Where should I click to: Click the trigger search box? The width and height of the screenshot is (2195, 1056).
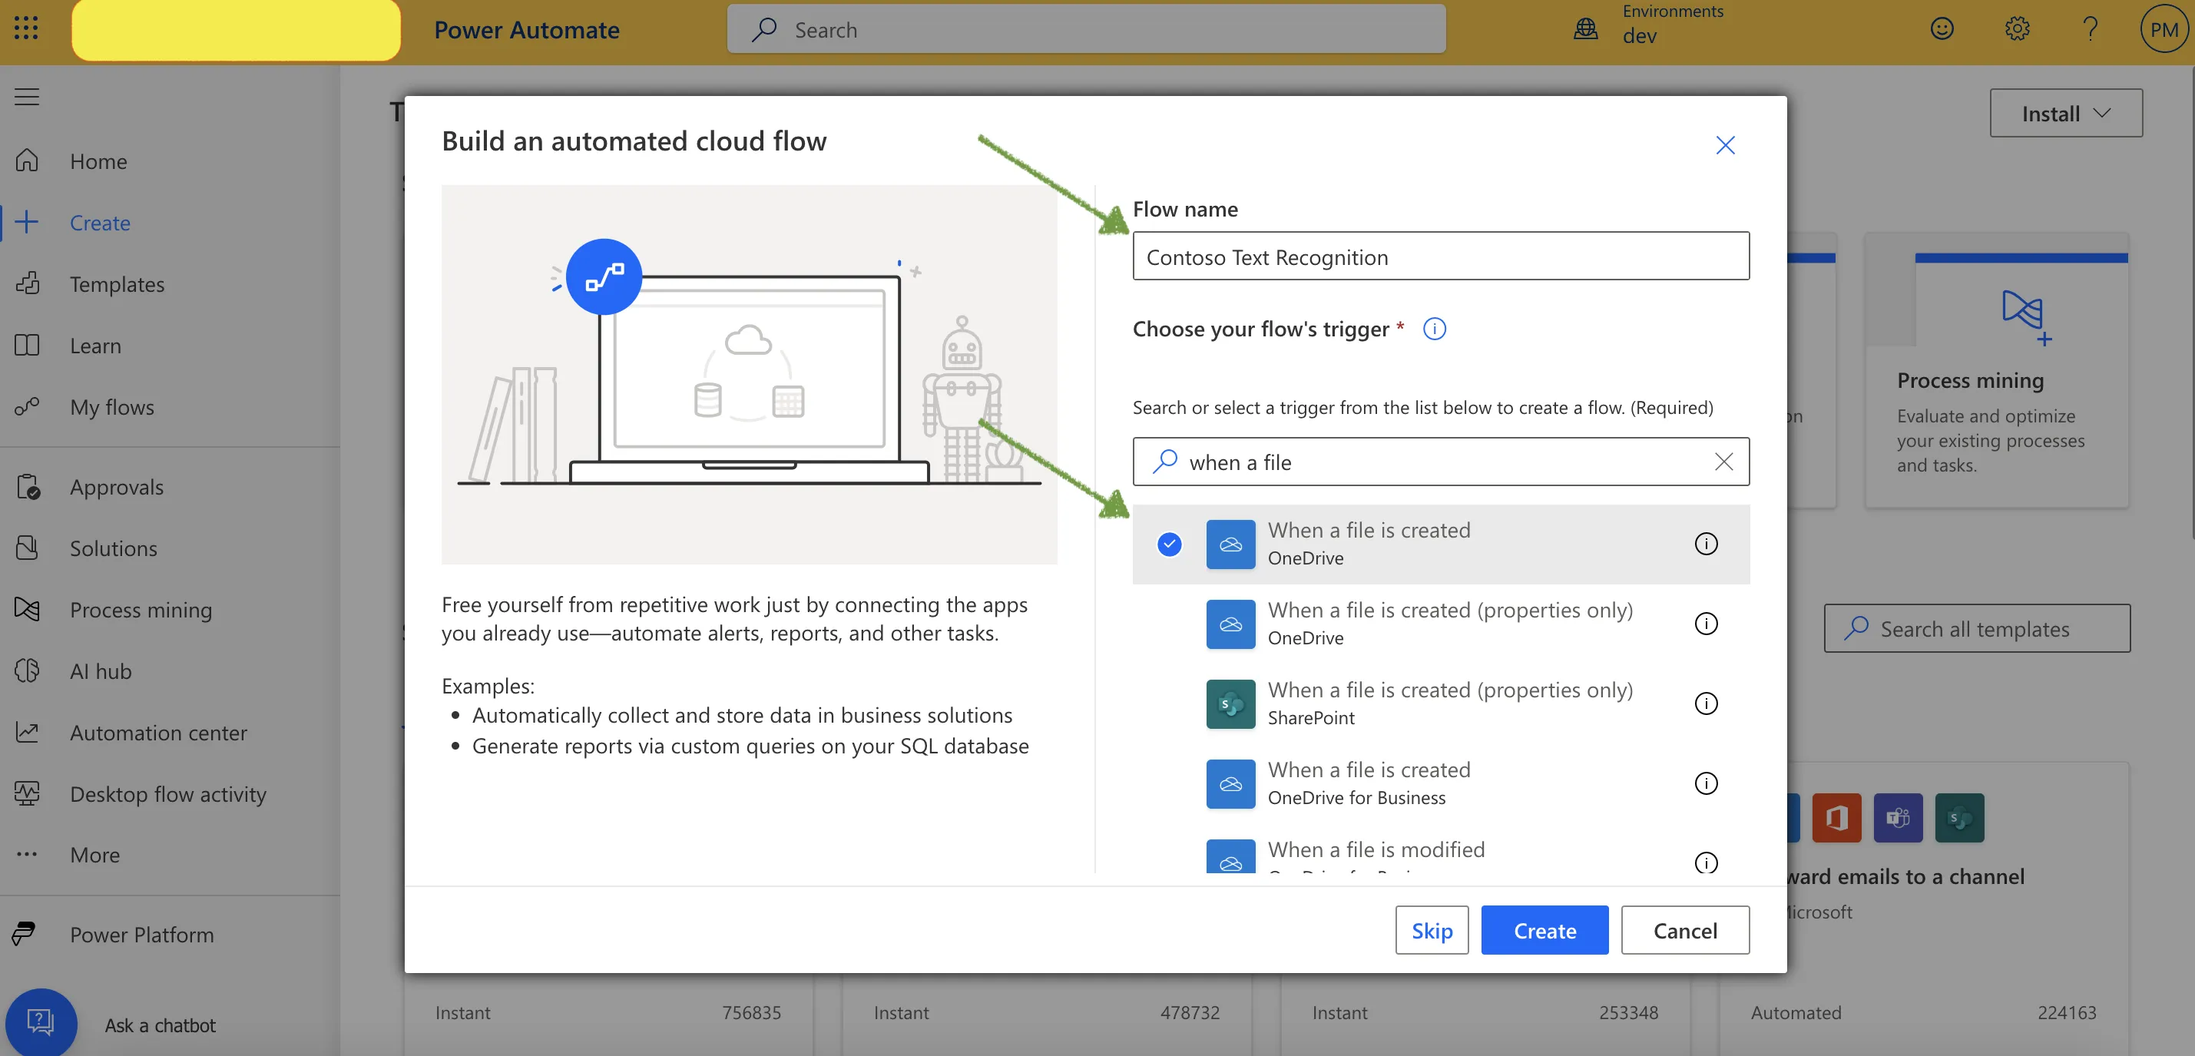1441,462
